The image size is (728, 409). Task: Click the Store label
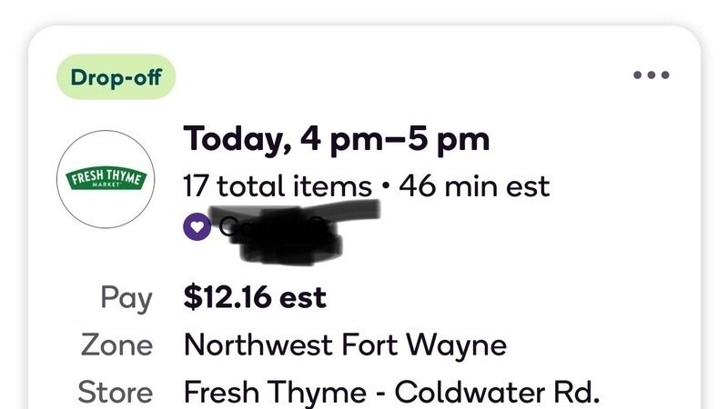[x=116, y=393]
